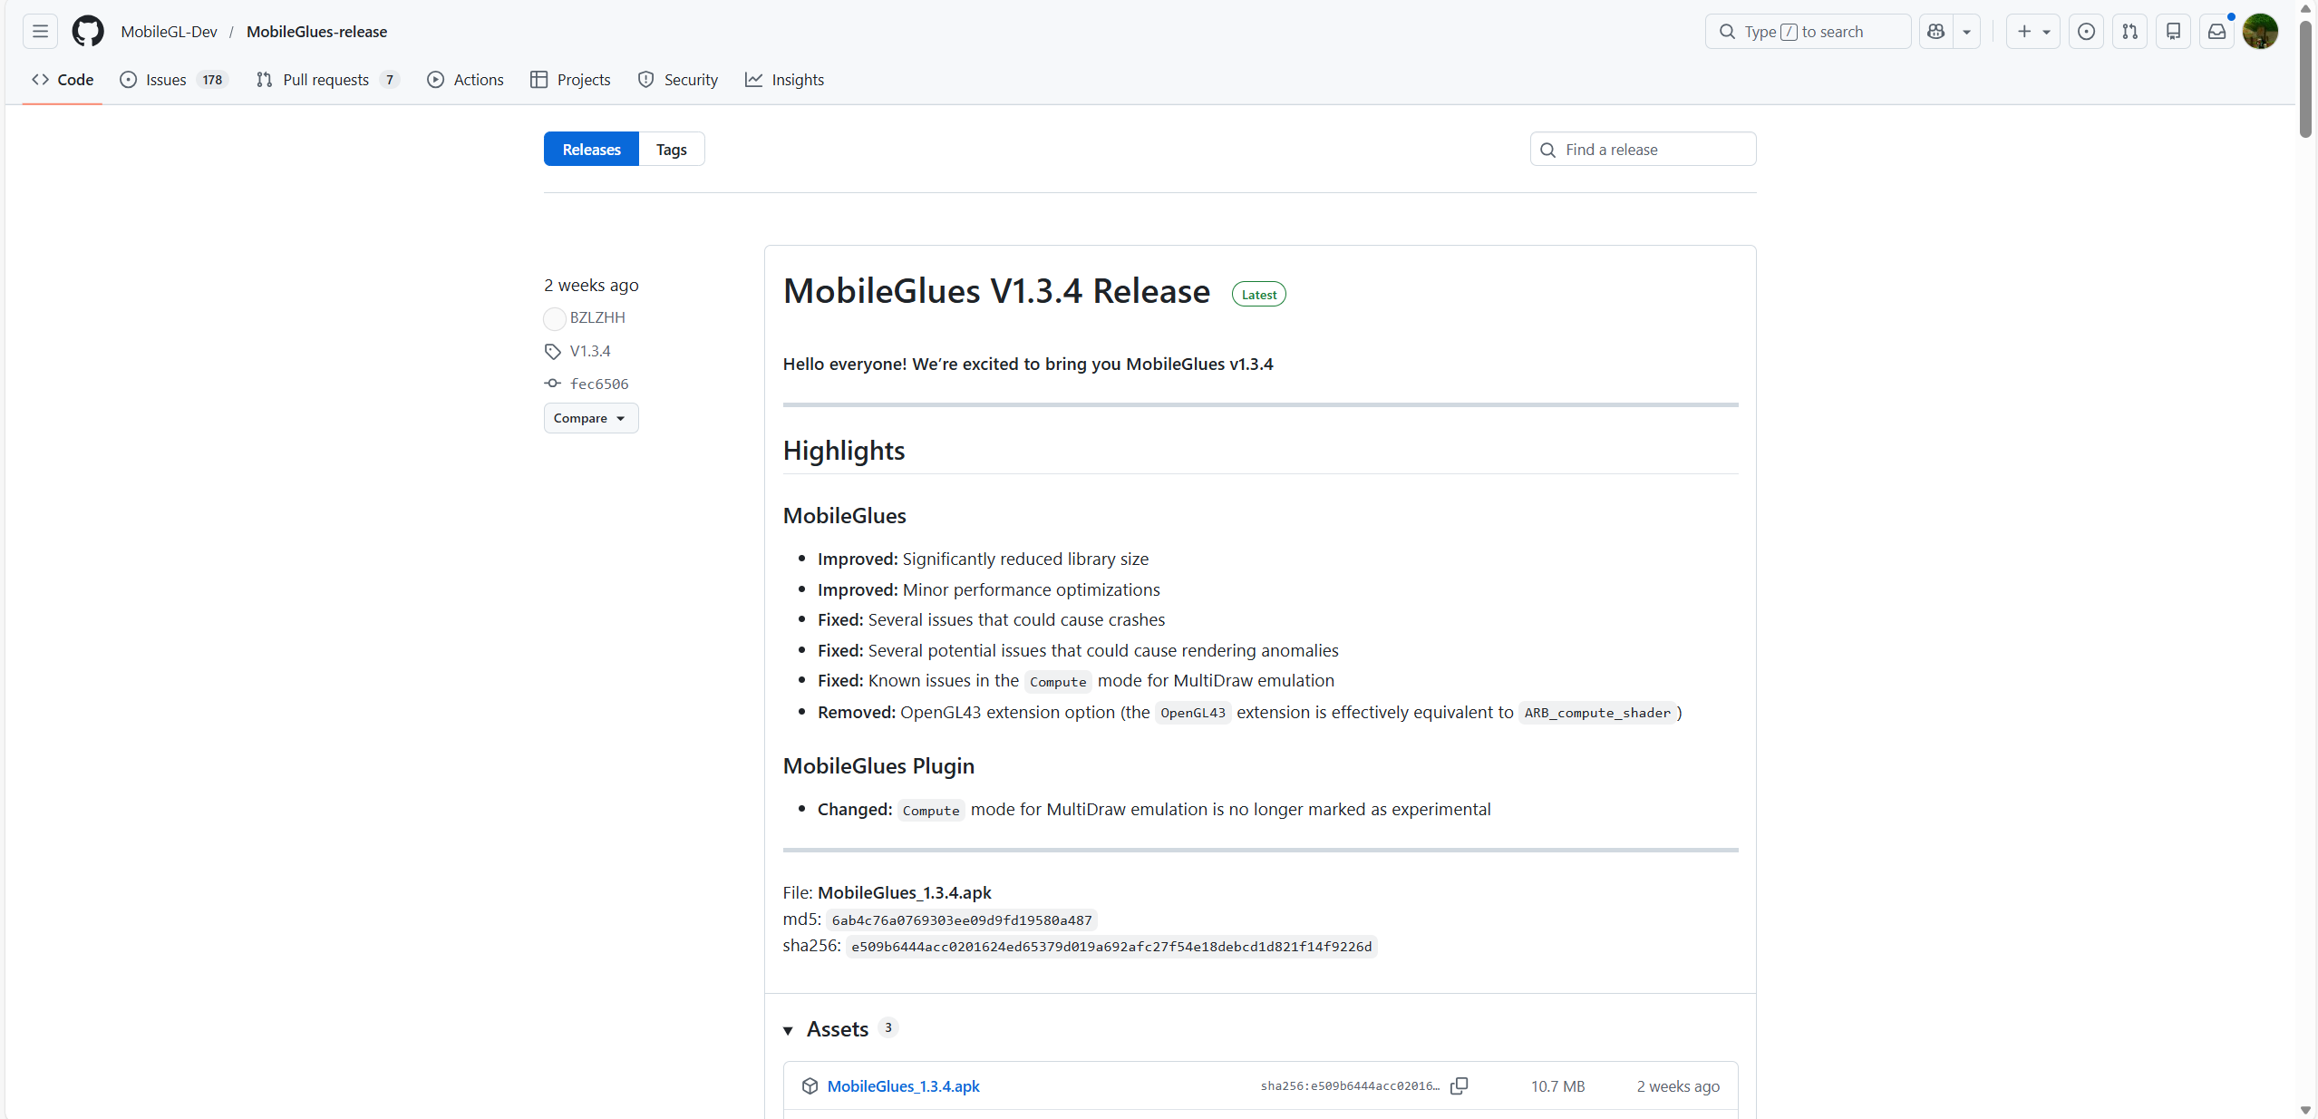Open the MobileGL-Dev organization page
This screenshot has width=2318, height=1119.
point(169,31)
